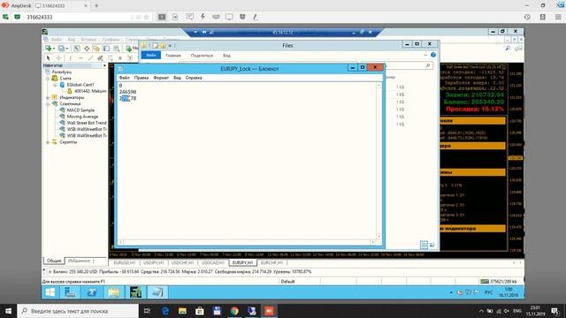Switch to Избранное tab in Navigator
Screen dimensions: 566x318
(x=79, y=261)
